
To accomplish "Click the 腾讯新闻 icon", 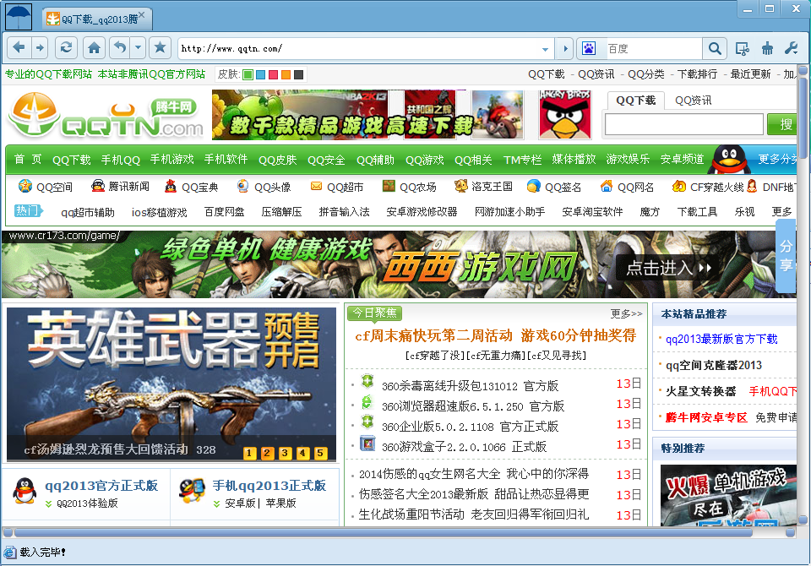I will tap(98, 186).
